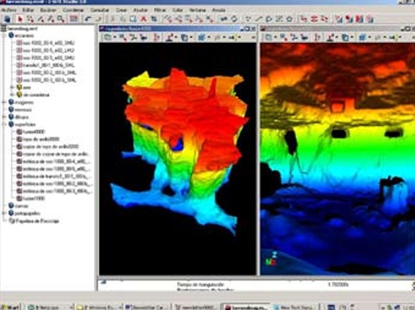Open the Ayuda menu
Image resolution: width=415 pixels, height=310 pixels.
(219, 10)
